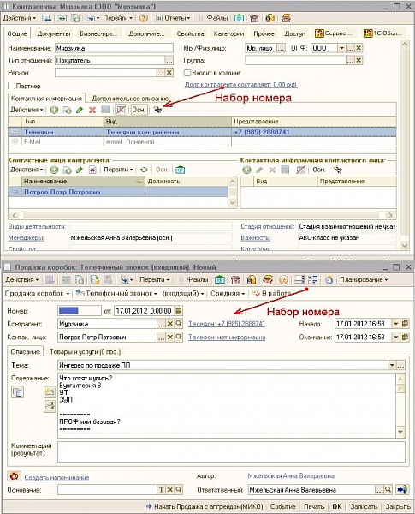The width and height of the screenshot is (415, 514).
Task: Click the help question mark icon in Контрагенты toolbar
Action: [x=143, y=18]
